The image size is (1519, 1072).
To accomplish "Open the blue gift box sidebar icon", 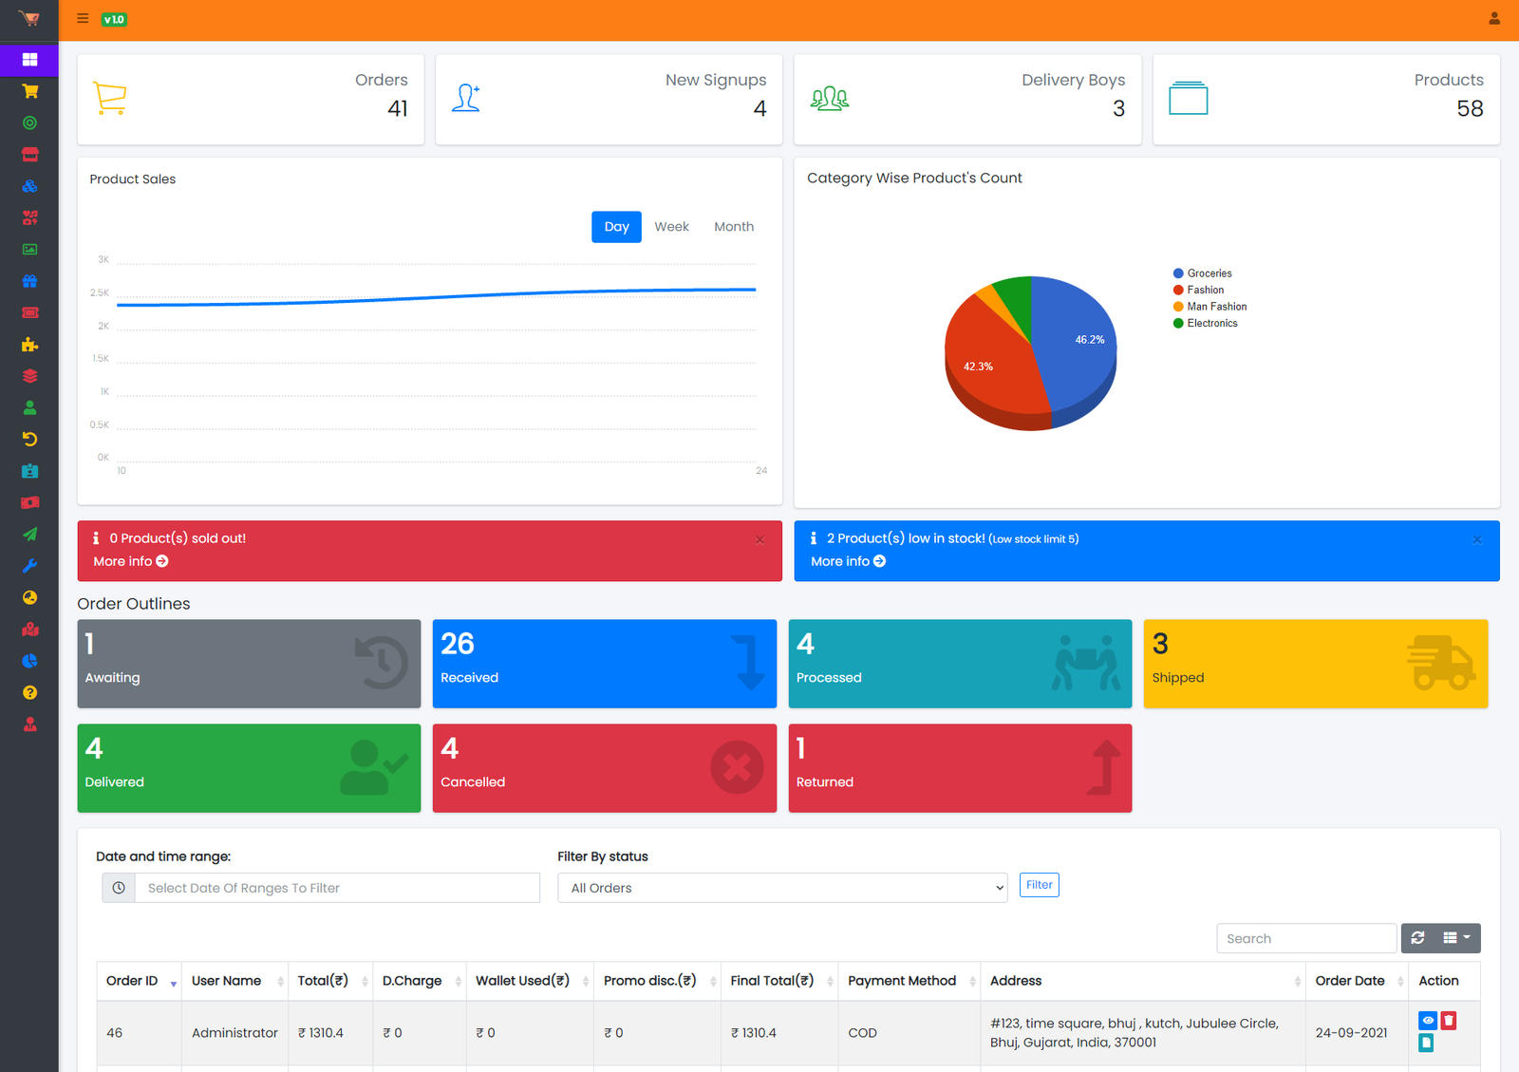I will (29, 281).
